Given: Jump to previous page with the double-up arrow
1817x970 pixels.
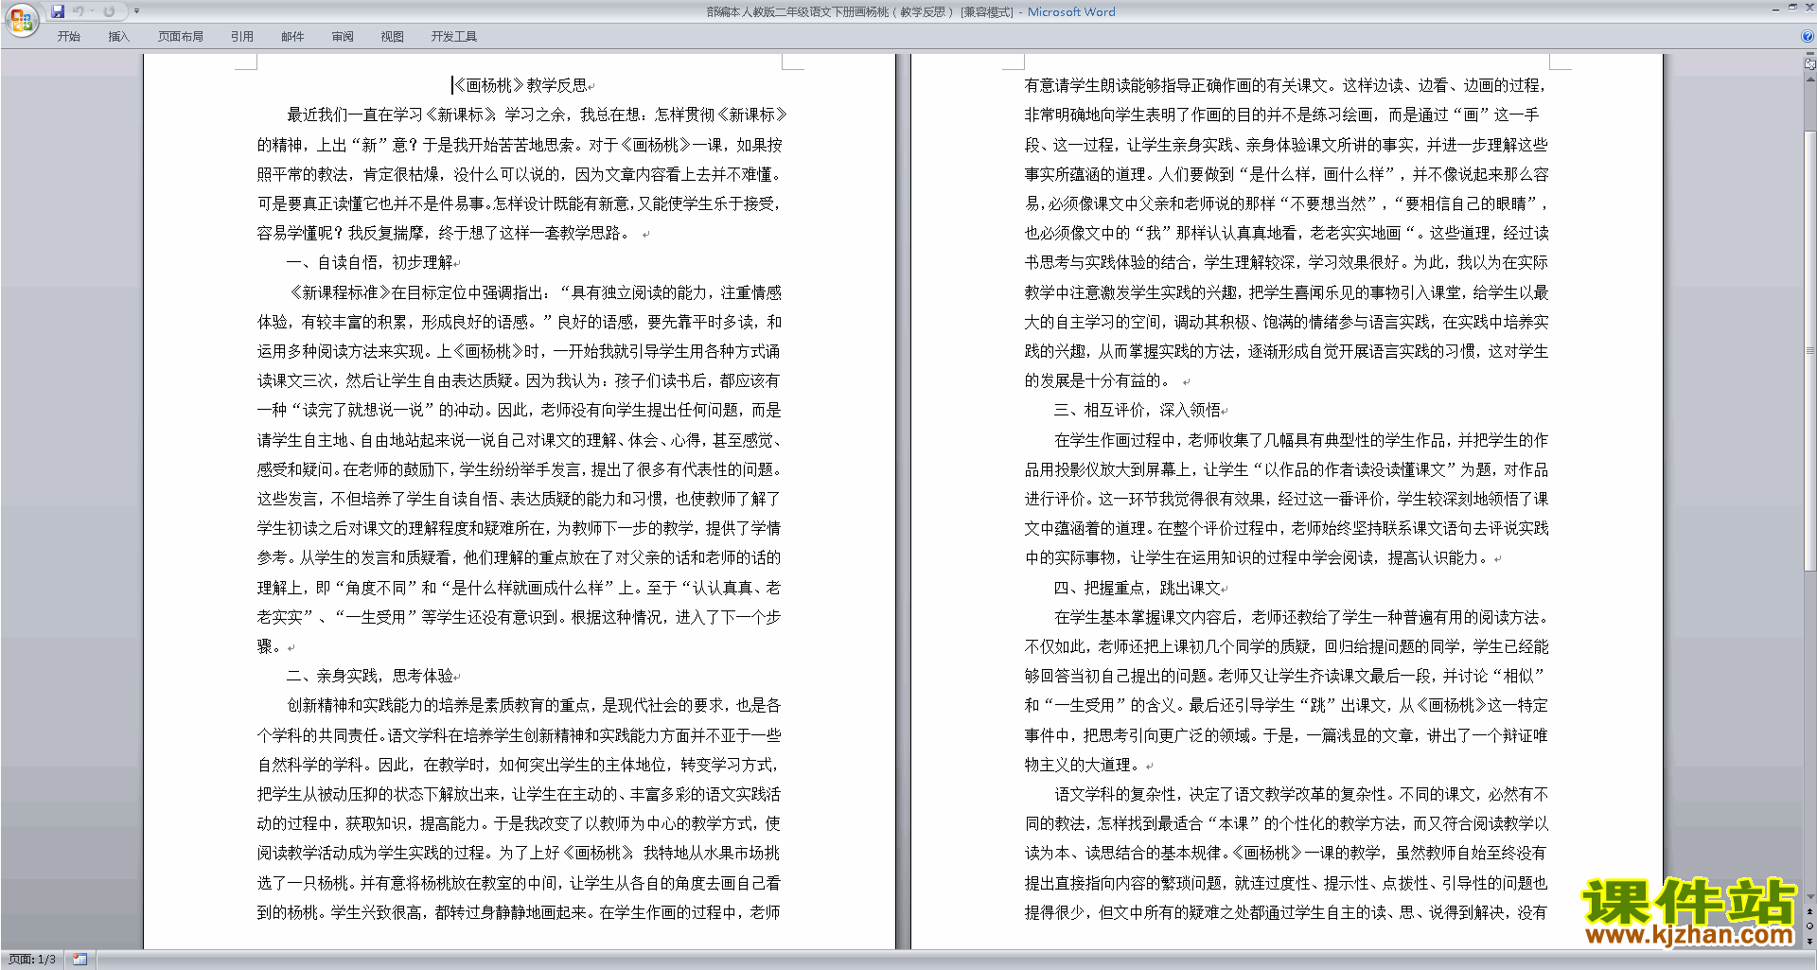Looking at the screenshot, I should pos(1809,912).
